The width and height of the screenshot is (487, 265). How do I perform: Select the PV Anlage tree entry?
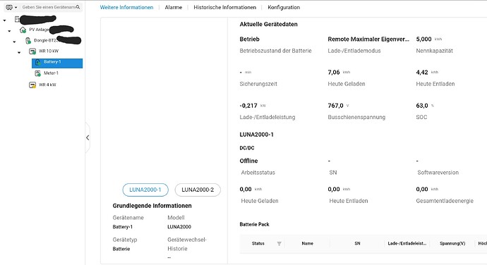pos(39,30)
